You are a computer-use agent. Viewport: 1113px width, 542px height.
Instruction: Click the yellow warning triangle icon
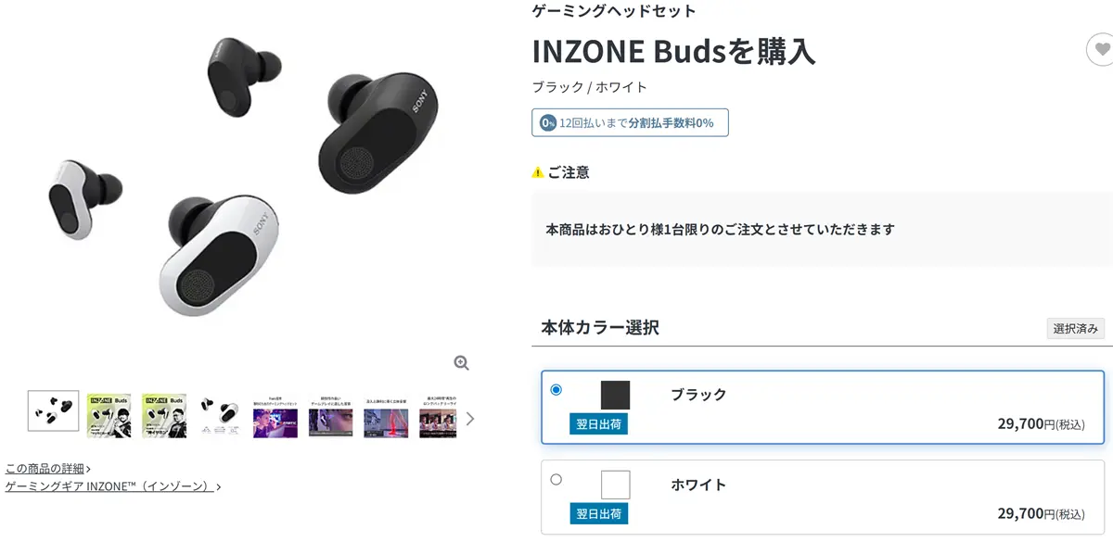click(x=538, y=172)
